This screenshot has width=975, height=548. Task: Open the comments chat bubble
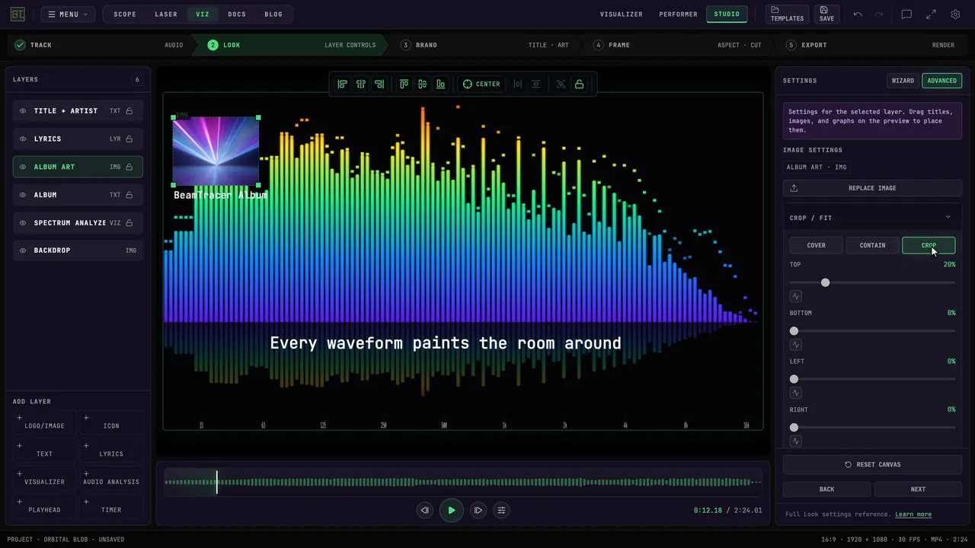pos(906,14)
